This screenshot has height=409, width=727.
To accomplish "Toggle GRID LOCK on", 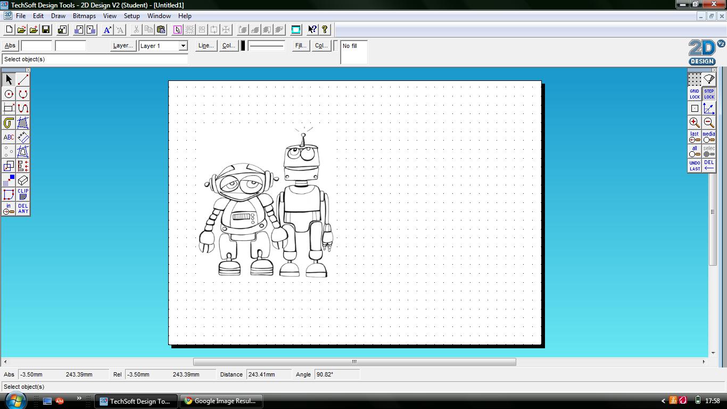I will (x=695, y=94).
